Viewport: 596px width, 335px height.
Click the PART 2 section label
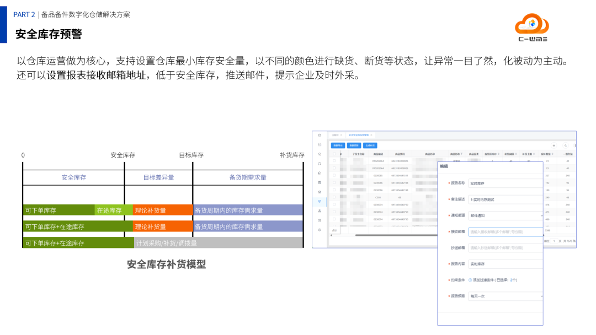[x=24, y=14]
